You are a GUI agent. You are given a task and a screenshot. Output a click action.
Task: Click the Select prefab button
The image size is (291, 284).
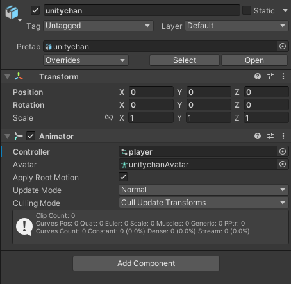point(185,60)
